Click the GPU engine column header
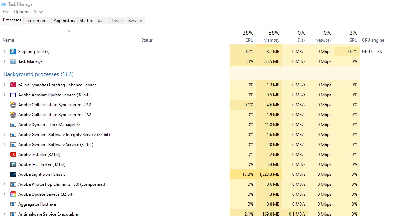Screen dimensions: 404x216 click(x=382, y=37)
